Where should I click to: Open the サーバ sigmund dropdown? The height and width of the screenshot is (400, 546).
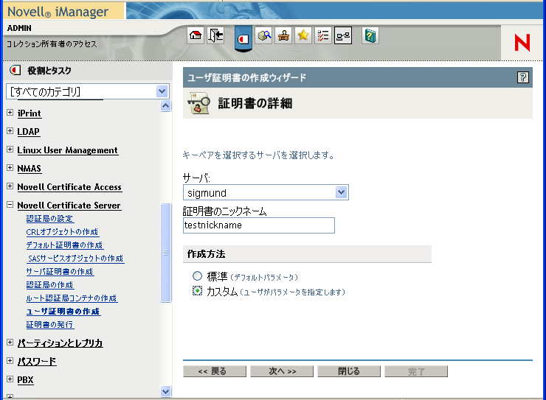click(266, 192)
